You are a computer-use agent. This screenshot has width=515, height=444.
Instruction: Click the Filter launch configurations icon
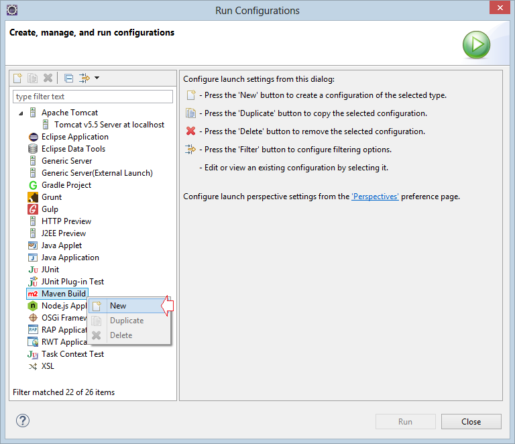click(x=84, y=78)
